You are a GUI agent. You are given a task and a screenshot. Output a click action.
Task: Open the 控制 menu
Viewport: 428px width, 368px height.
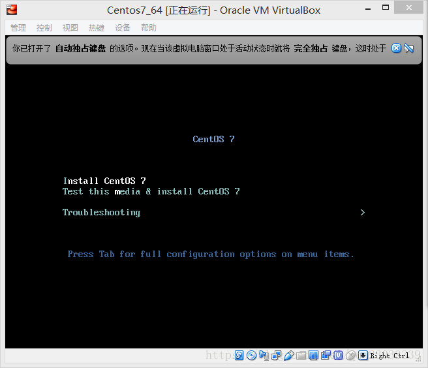44,27
